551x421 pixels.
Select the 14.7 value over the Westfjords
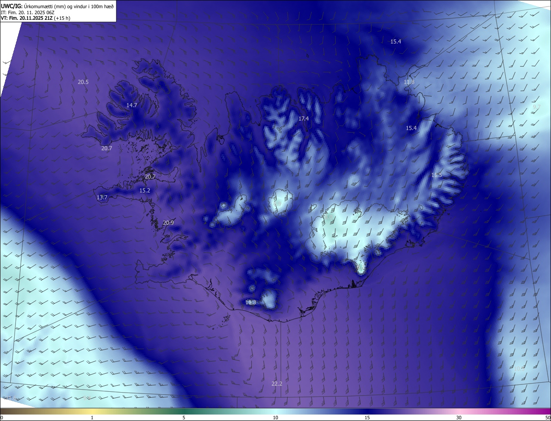(132, 105)
